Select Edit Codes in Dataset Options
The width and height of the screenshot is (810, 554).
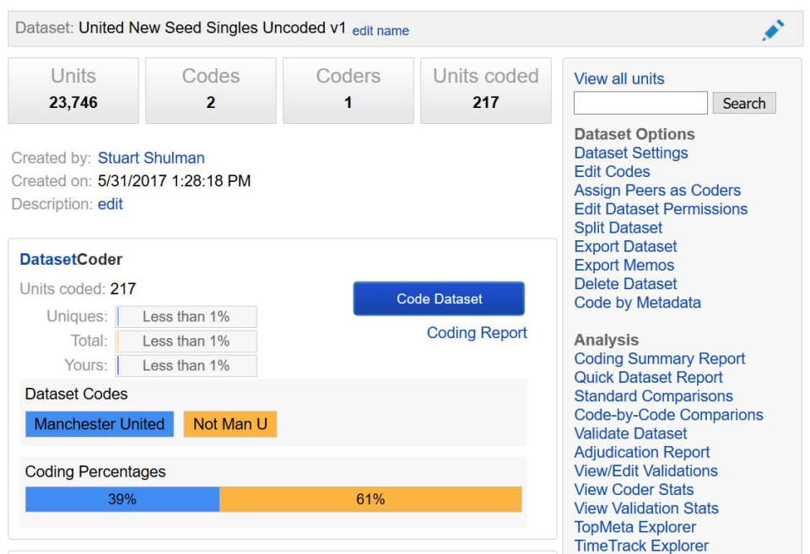[612, 172]
